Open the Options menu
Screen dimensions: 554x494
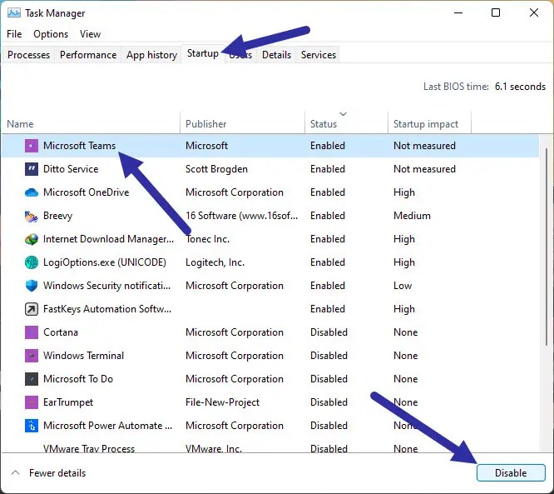click(51, 34)
